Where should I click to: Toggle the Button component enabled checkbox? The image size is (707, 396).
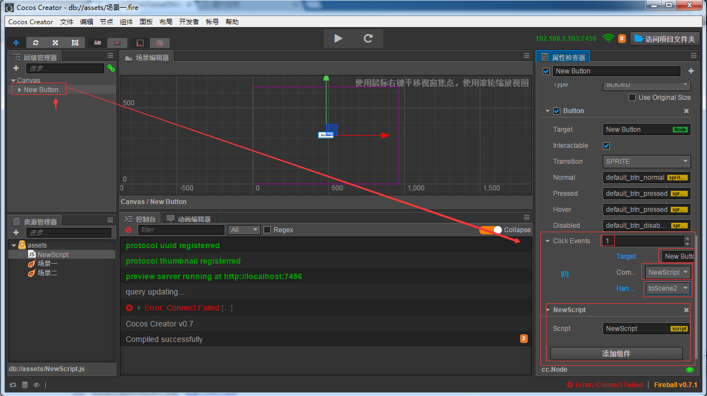tap(556, 111)
